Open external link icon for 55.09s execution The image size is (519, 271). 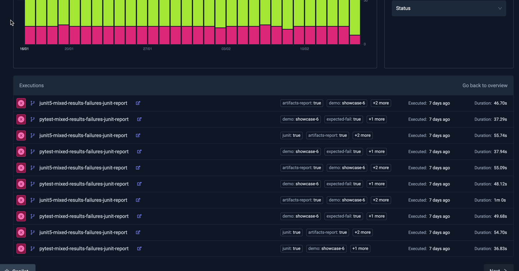point(138,168)
